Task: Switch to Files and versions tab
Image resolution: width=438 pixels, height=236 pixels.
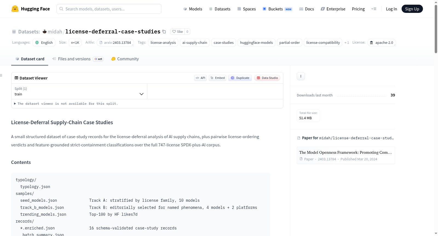Action: pos(78,59)
